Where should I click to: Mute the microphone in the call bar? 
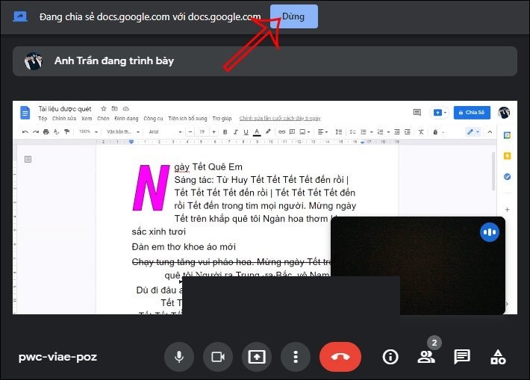pyautogui.click(x=179, y=357)
